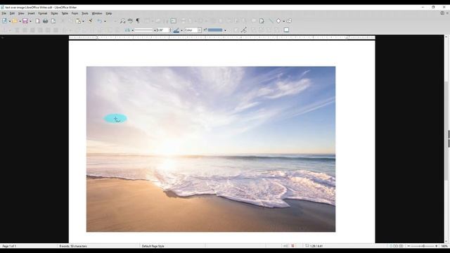Screen dimensions: 450x253
Task: Open the Area Fill type Color combobox
Action: [x=193, y=30]
